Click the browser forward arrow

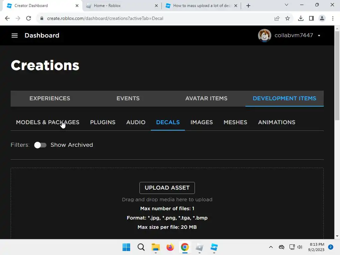[x=18, y=18]
